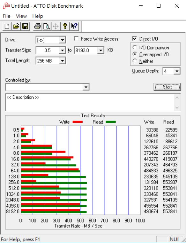The height and width of the screenshot is (243, 186).
Task: Open a saved benchmark file icon
Action: click(x=16, y=26)
